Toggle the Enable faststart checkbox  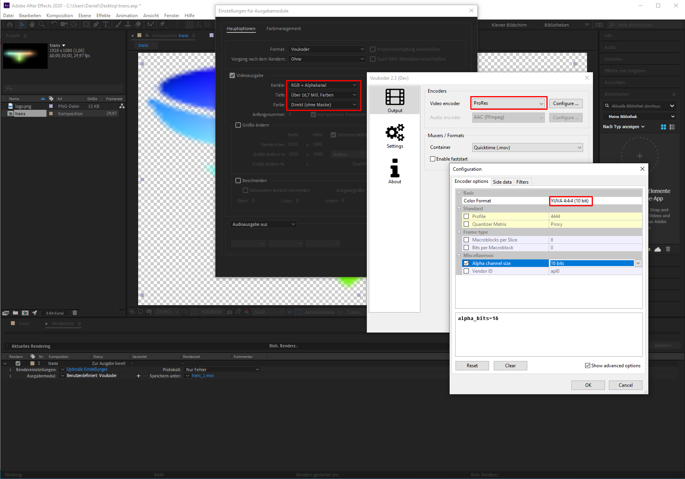point(432,159)
